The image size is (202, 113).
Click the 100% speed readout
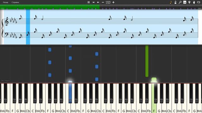click(108, 2)
